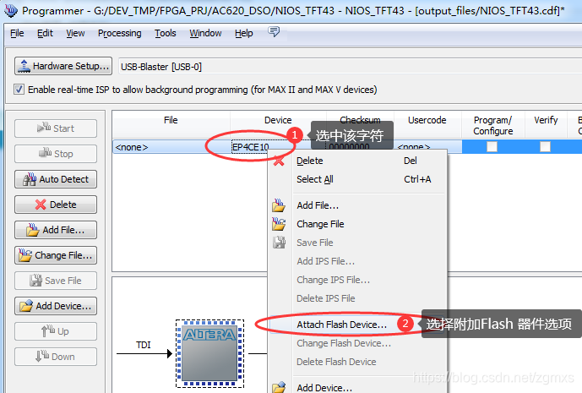Click the Altera chip in the JTAG chain diagram
Screen dimensions: 582x393
209,353
